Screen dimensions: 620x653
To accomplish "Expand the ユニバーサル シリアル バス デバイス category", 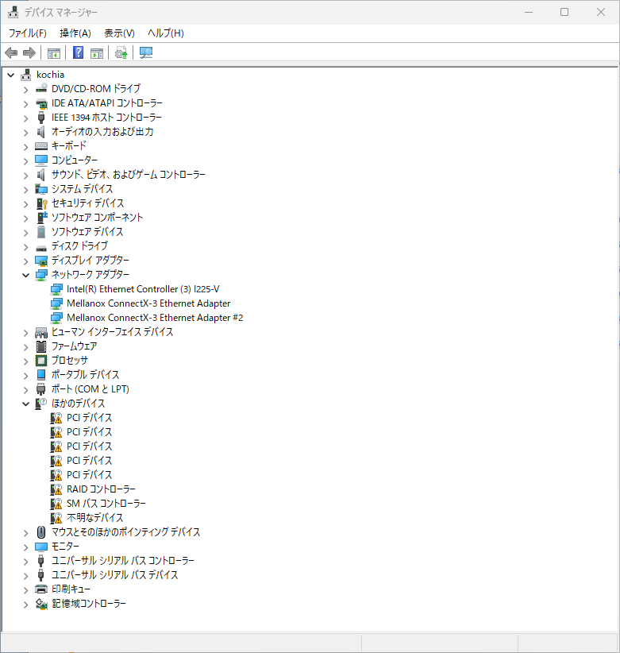I will [25, 575].
